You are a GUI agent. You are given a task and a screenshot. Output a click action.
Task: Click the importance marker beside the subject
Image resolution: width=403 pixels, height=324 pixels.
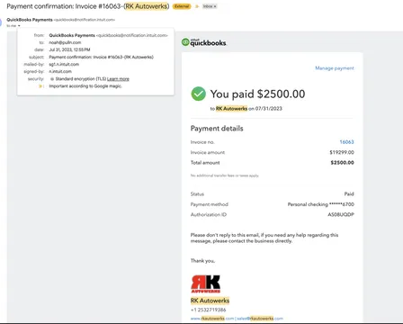(x=197, y=6)
